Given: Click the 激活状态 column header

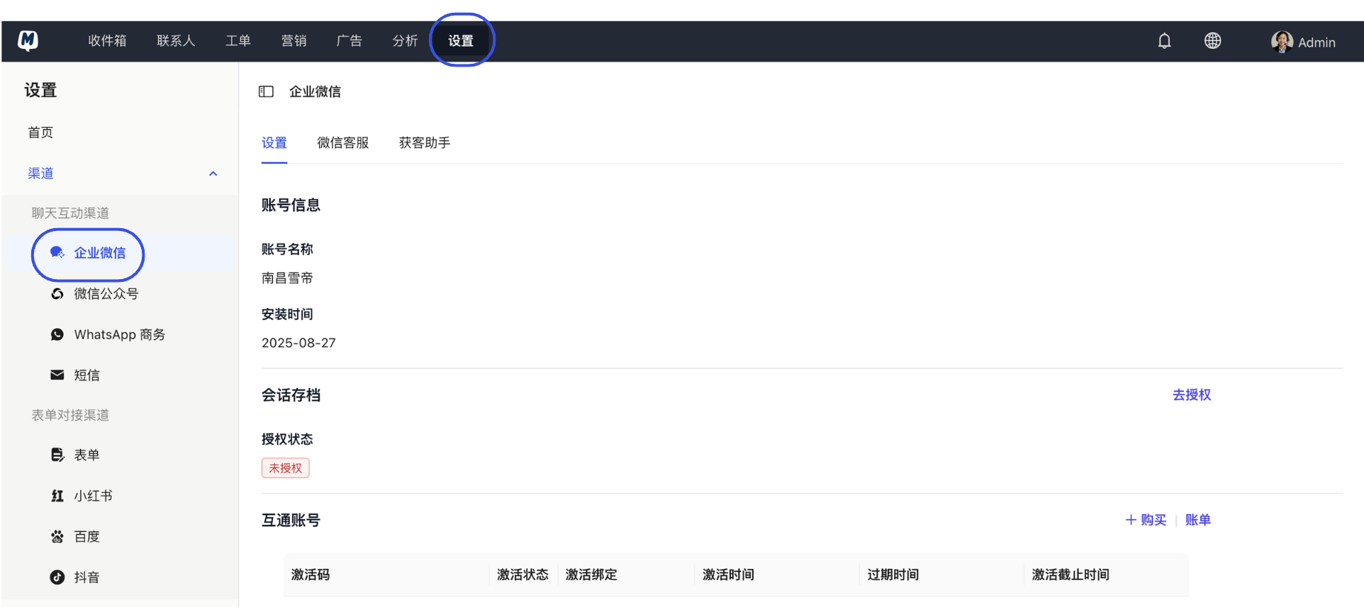Looking at the screenshot, I should point(522,574).
